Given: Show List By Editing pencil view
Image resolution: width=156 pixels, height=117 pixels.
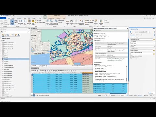Looking at the screenshot, I should pos(11,35).
